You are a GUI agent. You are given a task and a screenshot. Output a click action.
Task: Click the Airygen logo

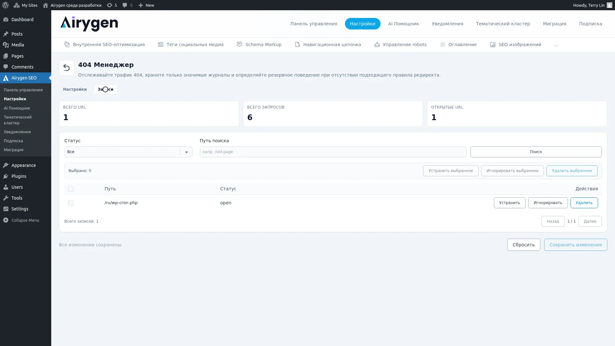89,24
